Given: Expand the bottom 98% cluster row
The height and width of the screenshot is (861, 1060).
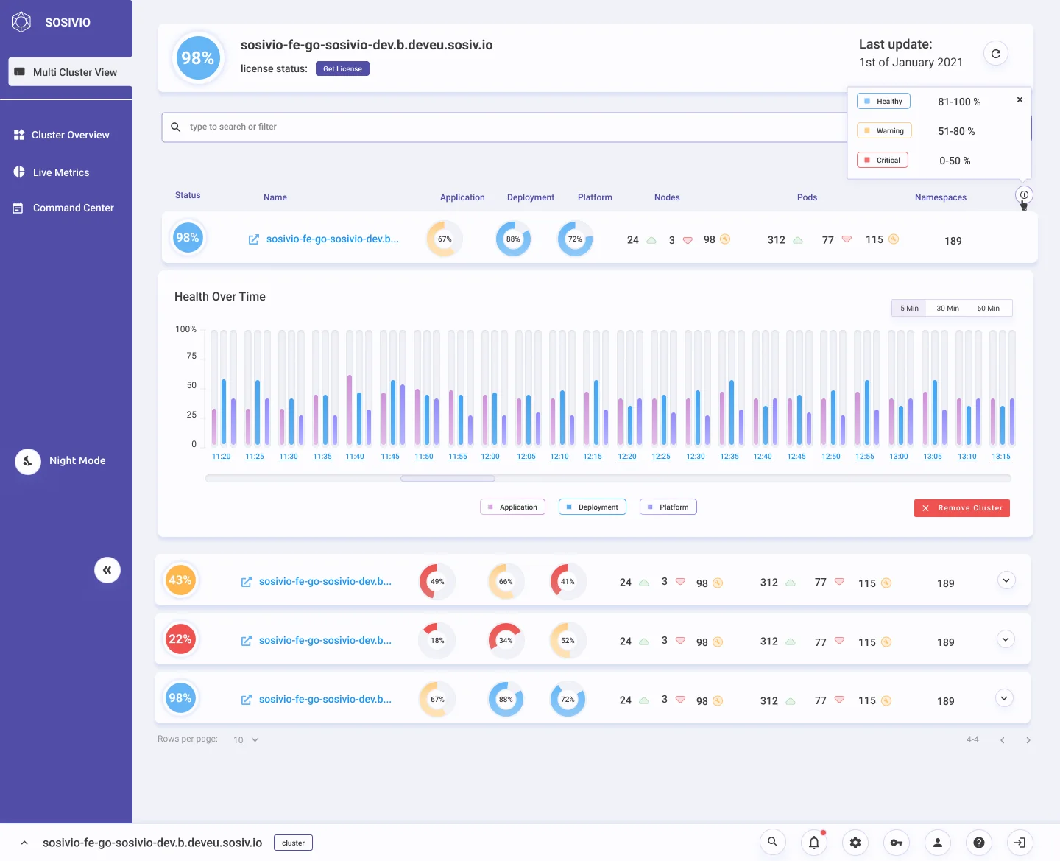Looking at the screenshot, I should 1004,698.
